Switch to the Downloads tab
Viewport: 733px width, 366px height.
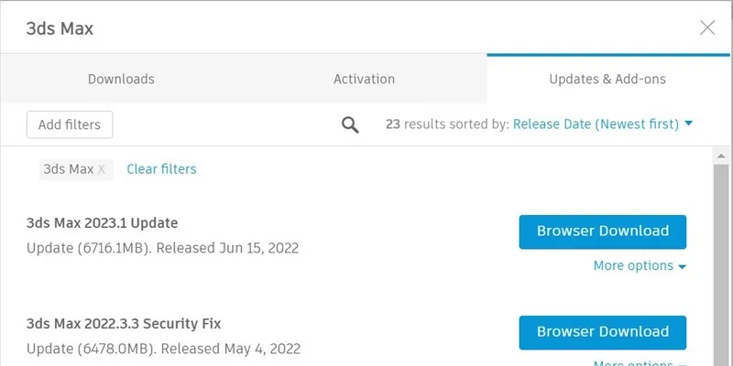121,79
